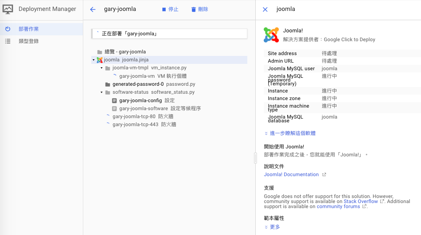This screenshot has width=421, height=235.
Task: Click the spinner beside gary-joomla-tcp-80
Action: click(108, 116)
